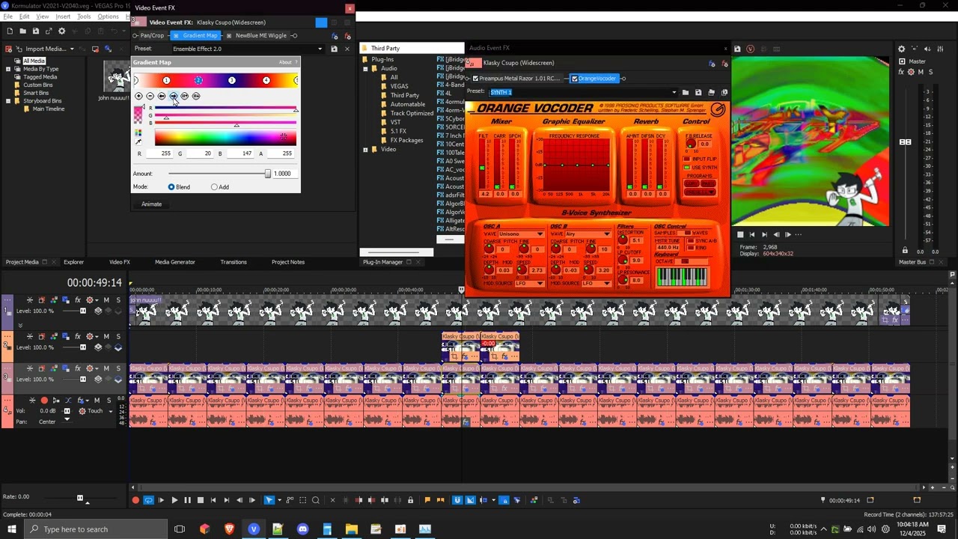Open Track FX on video track 1
The width and height of the screenshot is (958, 539).
[x=78, y=300]
